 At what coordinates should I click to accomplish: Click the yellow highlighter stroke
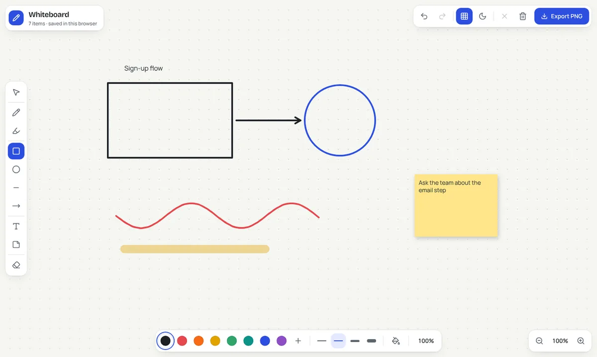coord(195,249)
